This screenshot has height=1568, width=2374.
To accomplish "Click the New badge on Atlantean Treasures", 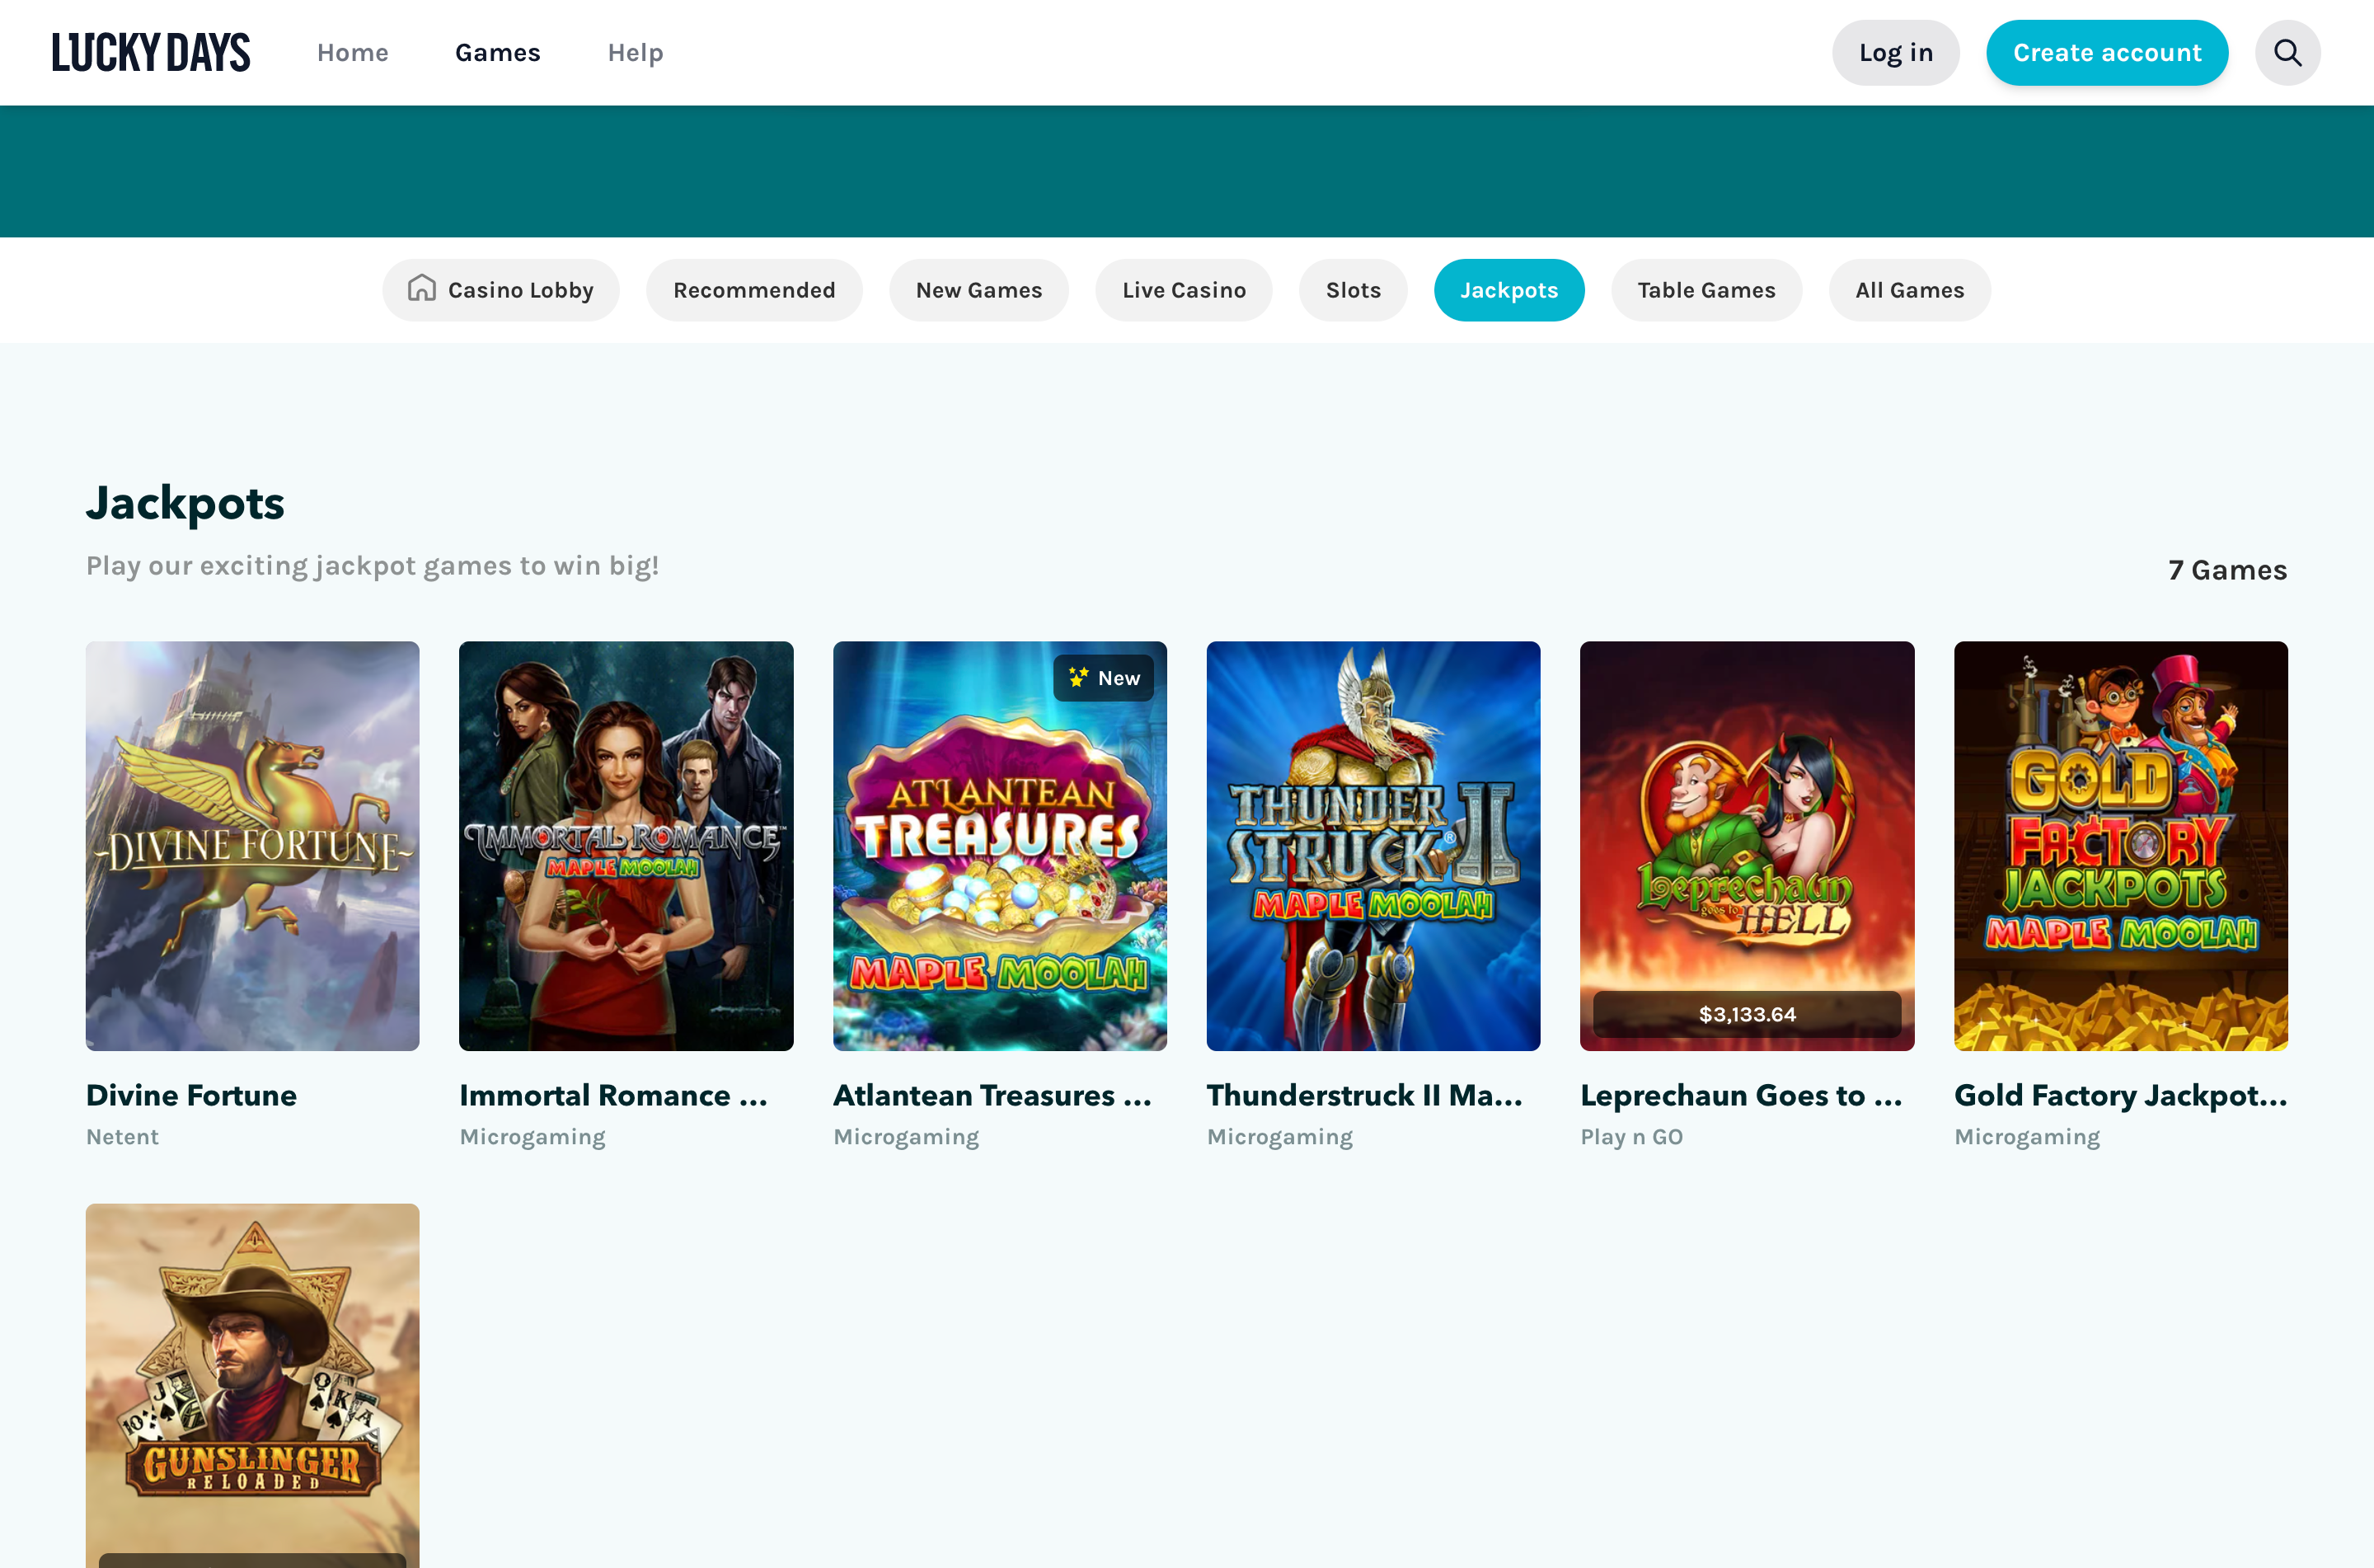I will point(1104,678).
